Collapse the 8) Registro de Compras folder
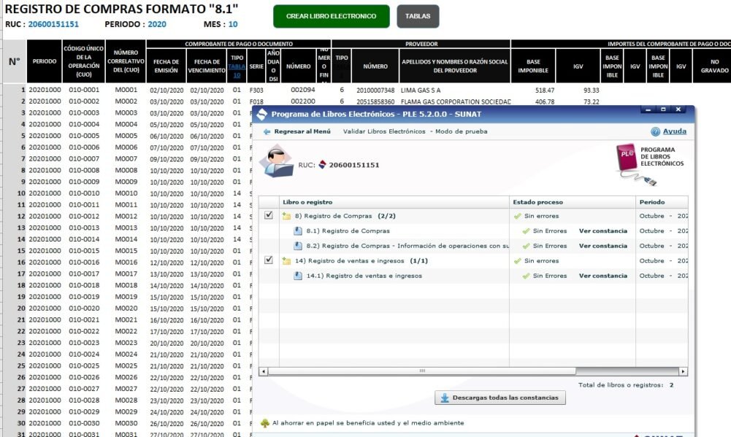 coord(286,216)
